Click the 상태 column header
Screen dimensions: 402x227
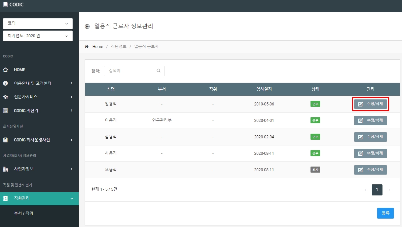[315, 89]
